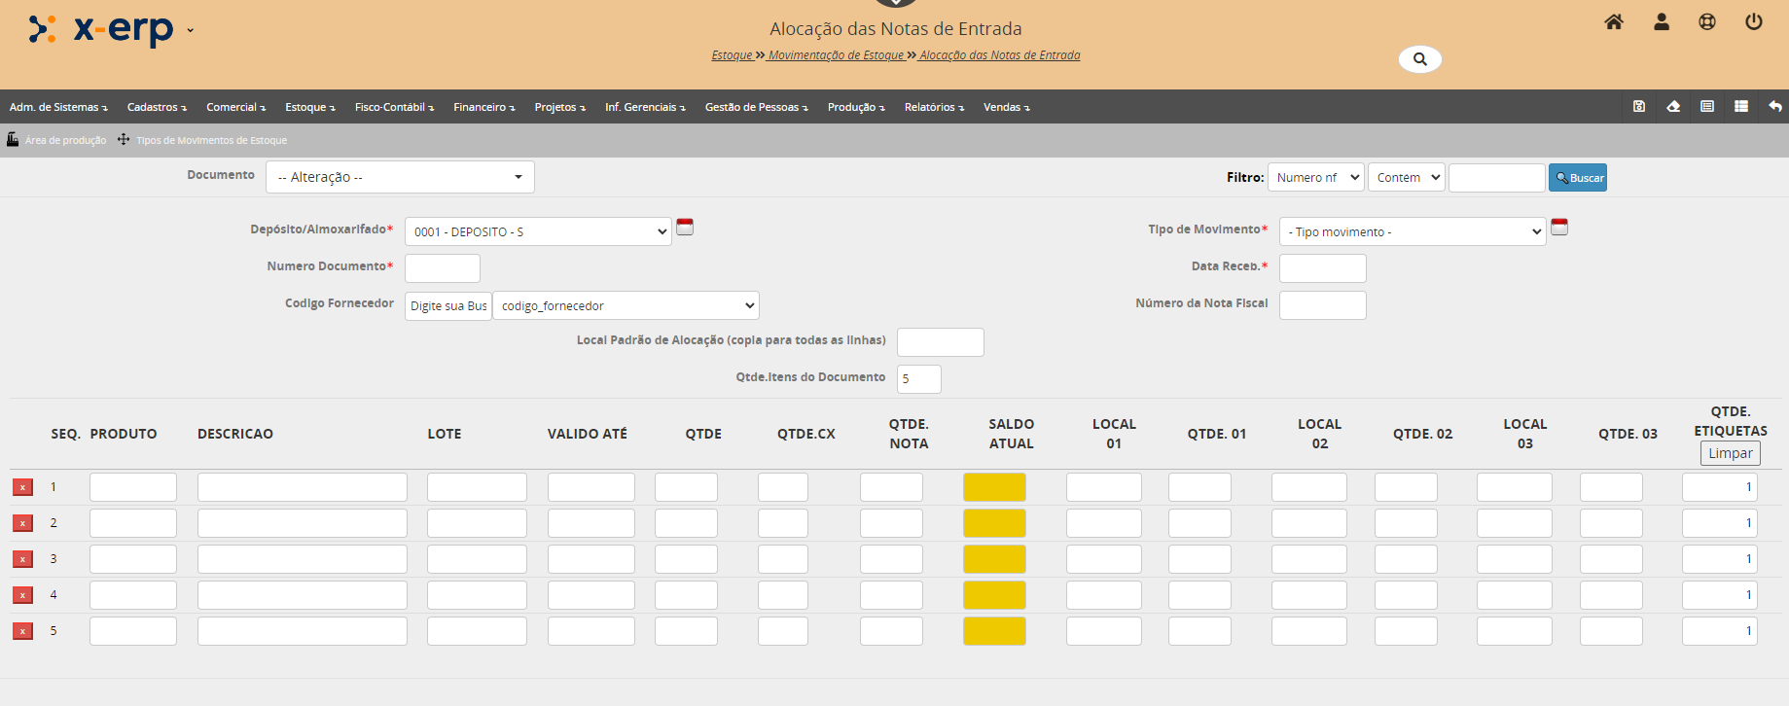Image resolution: width=1789 pixels, height=706 pixels.
Task: Click the Limpar button under Qtde. Etiquetas
Action: coord(1730,453)
